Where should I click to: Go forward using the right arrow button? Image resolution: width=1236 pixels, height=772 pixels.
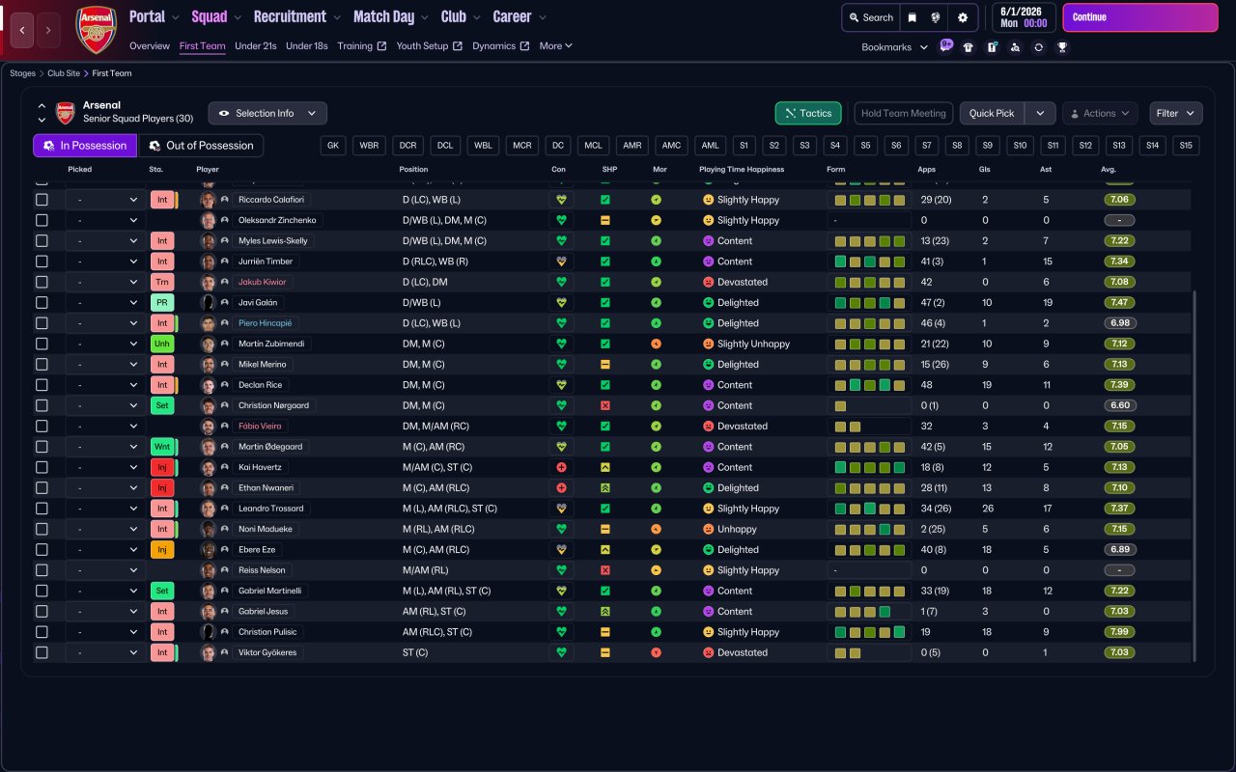[x=49, y=30]
